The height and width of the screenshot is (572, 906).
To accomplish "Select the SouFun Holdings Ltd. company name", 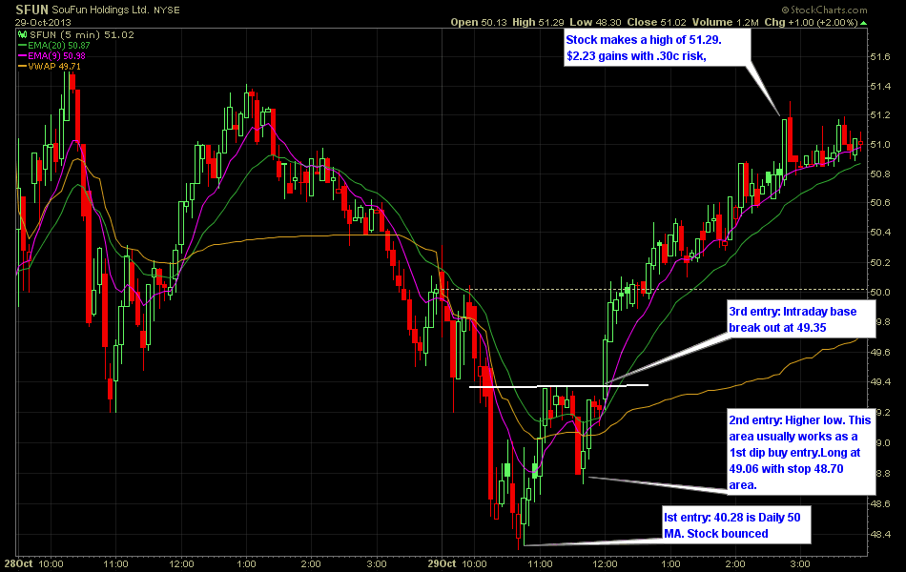I will [100, 10].
